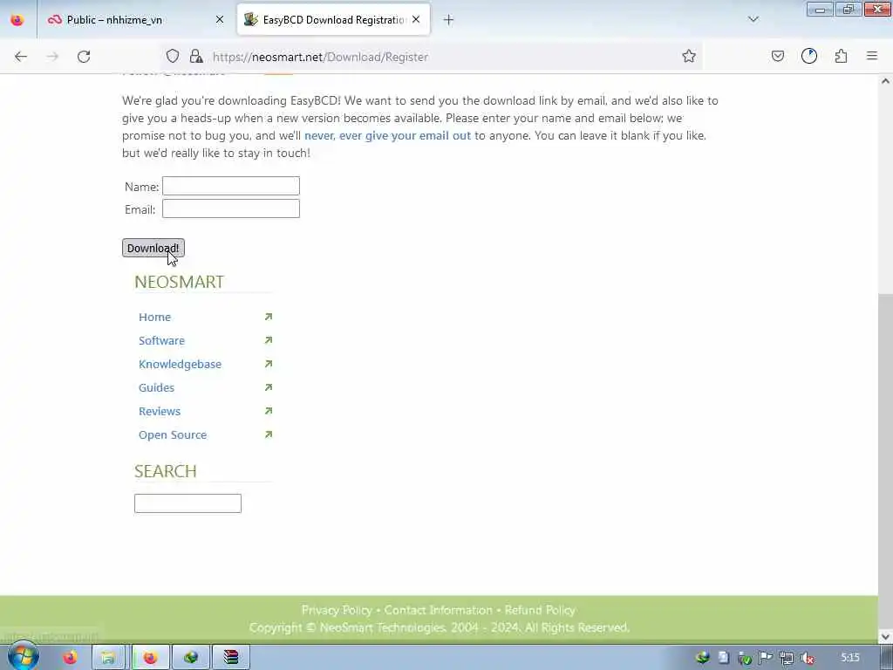Open the Extensions puzzle icon

pyautogui.click(x=841, y=56)
